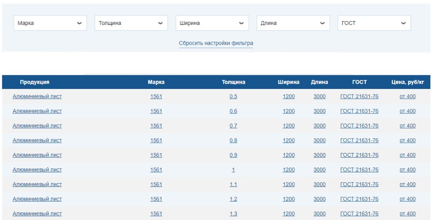Screen dimensions: 436x220
Task: Click price от 400 in 1.3 thickness row
Action: pos(408,214)
